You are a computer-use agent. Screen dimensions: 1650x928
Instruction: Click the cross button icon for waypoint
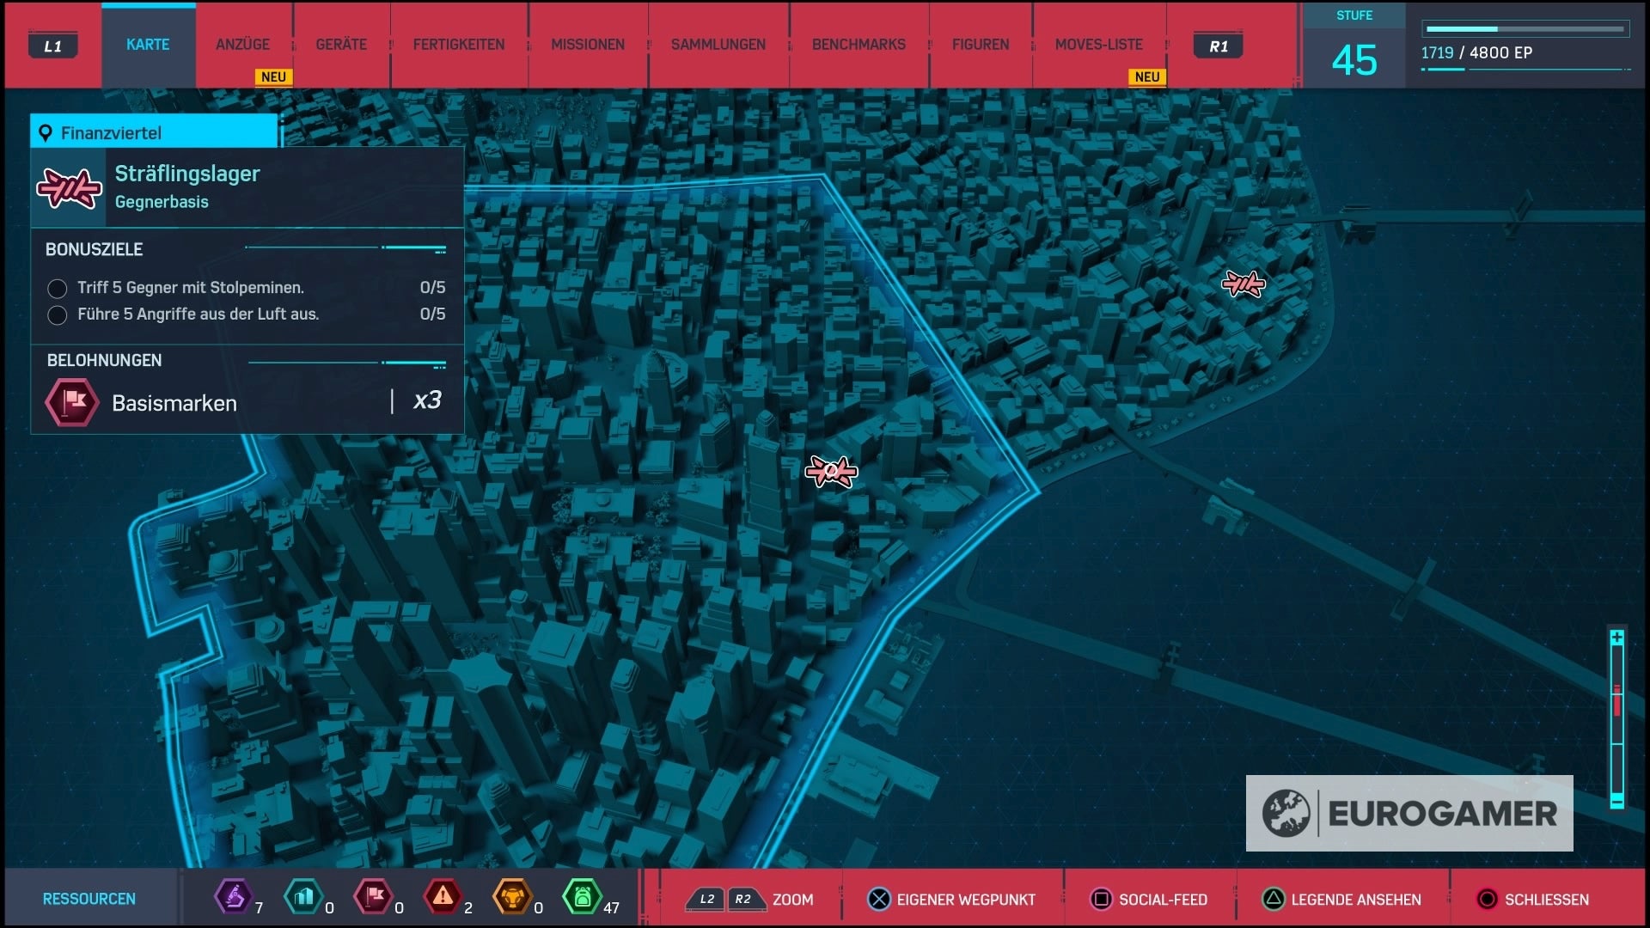[879, 900]
